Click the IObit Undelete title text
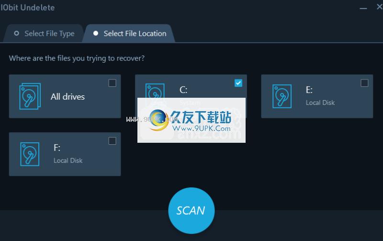 (28, 8)
